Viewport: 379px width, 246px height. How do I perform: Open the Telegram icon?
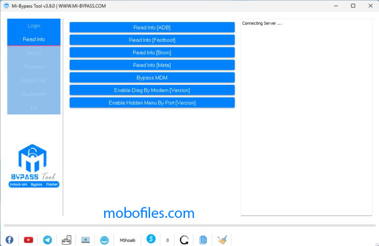[x=47, y=240]
